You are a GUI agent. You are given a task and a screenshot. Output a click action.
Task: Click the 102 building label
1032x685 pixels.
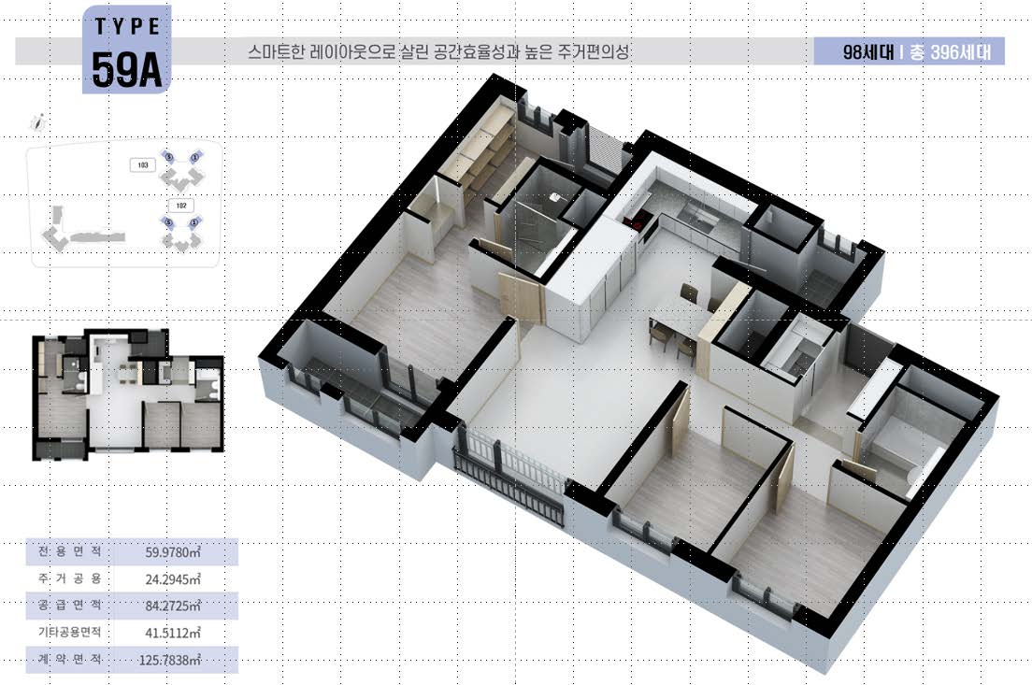pyautogui.click(x=181, y=206)
